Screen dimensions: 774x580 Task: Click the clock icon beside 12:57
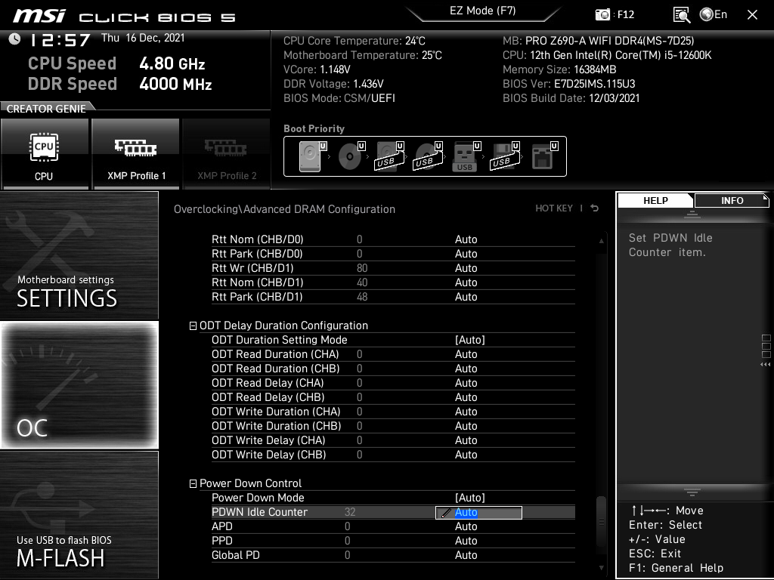[x=14, y=39]
